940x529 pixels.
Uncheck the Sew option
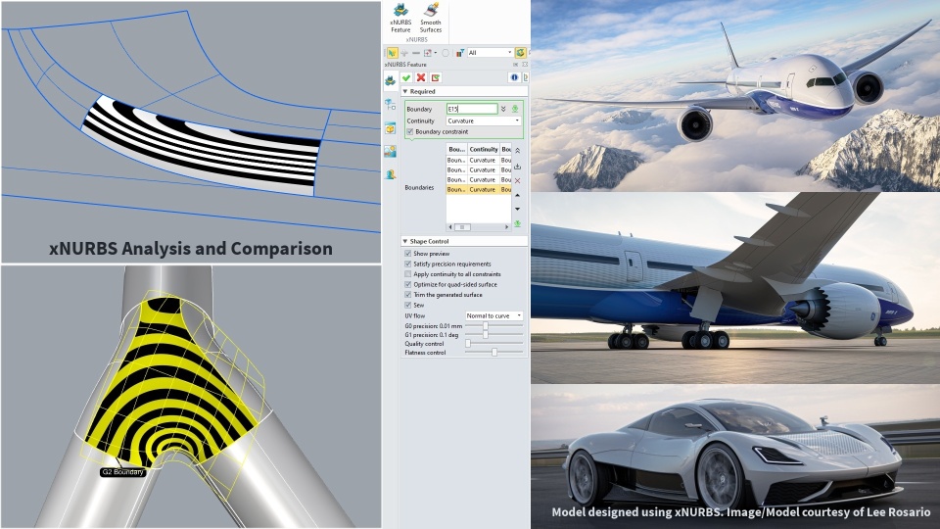tap(407, 305)
